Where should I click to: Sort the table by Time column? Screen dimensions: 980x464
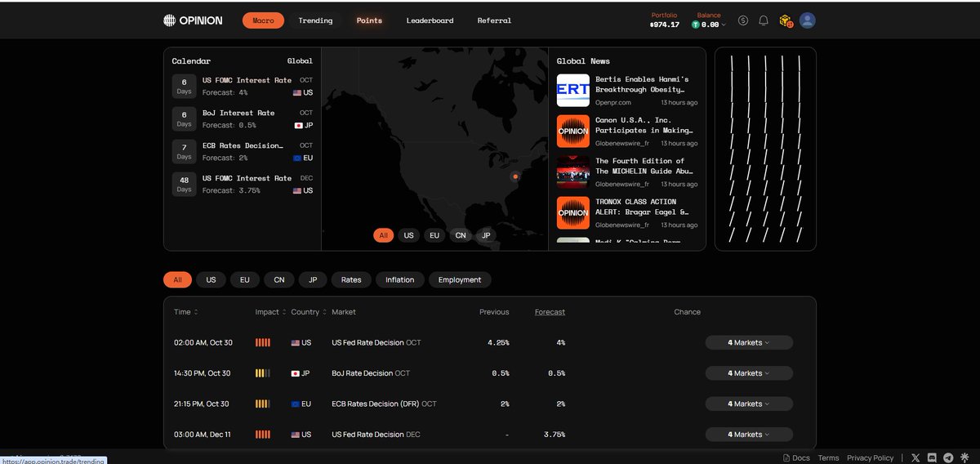pyautogui.click(x=185, y=312)
